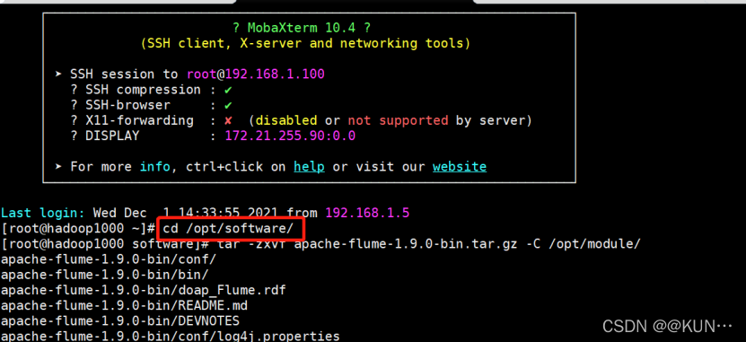746x342 pixels.
Task: Click the tar -zxvf extraction command line
Action: [x=321, y=244]
